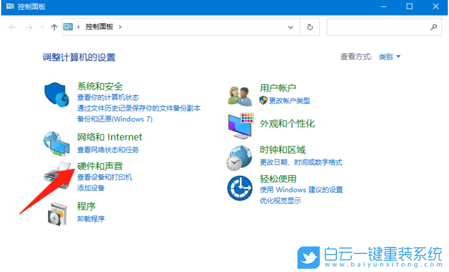Open 网络和 Internet category
Image resolution: width=449 pixels, height=272 pixels.
coord(109,137)
